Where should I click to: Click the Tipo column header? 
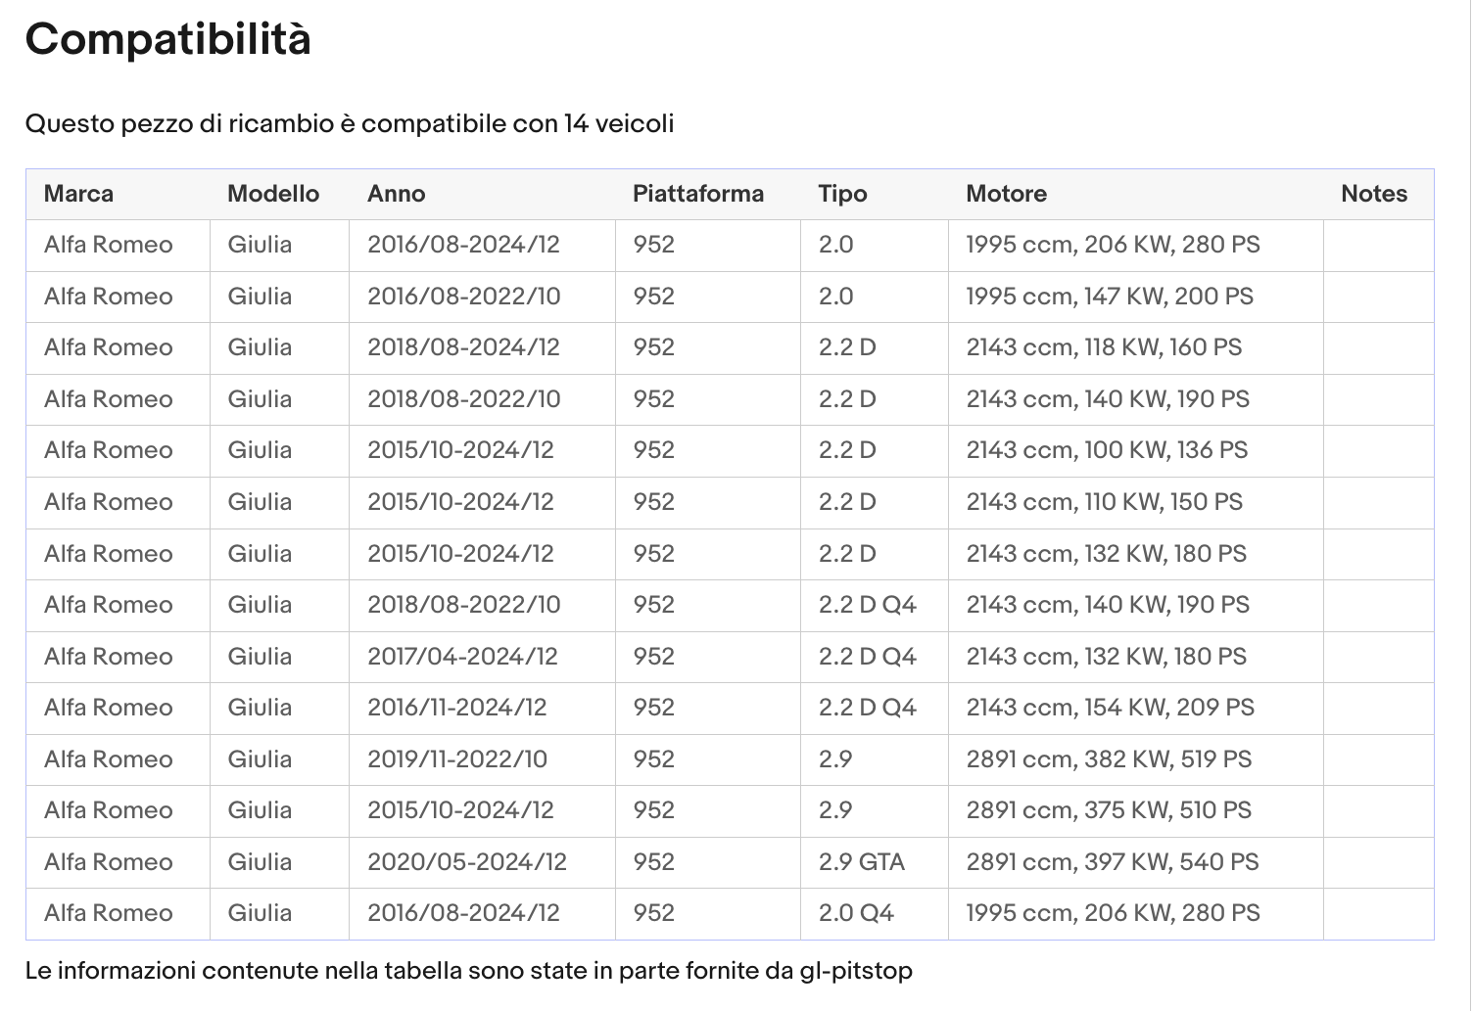(843, 194)
